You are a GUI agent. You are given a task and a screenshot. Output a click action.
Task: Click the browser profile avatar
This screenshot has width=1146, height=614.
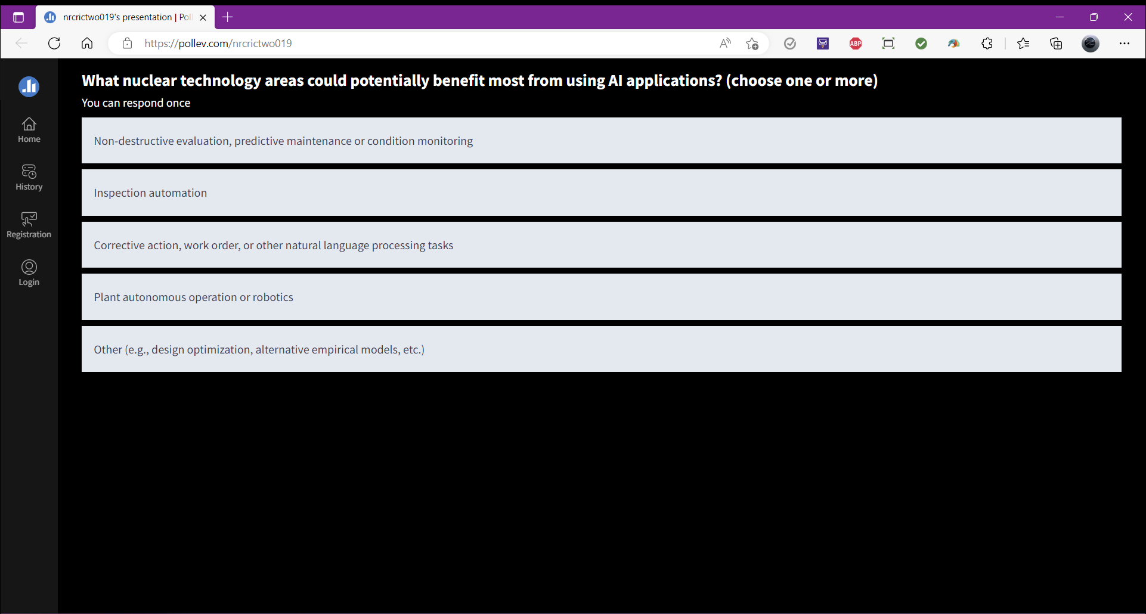[1091, 44]
